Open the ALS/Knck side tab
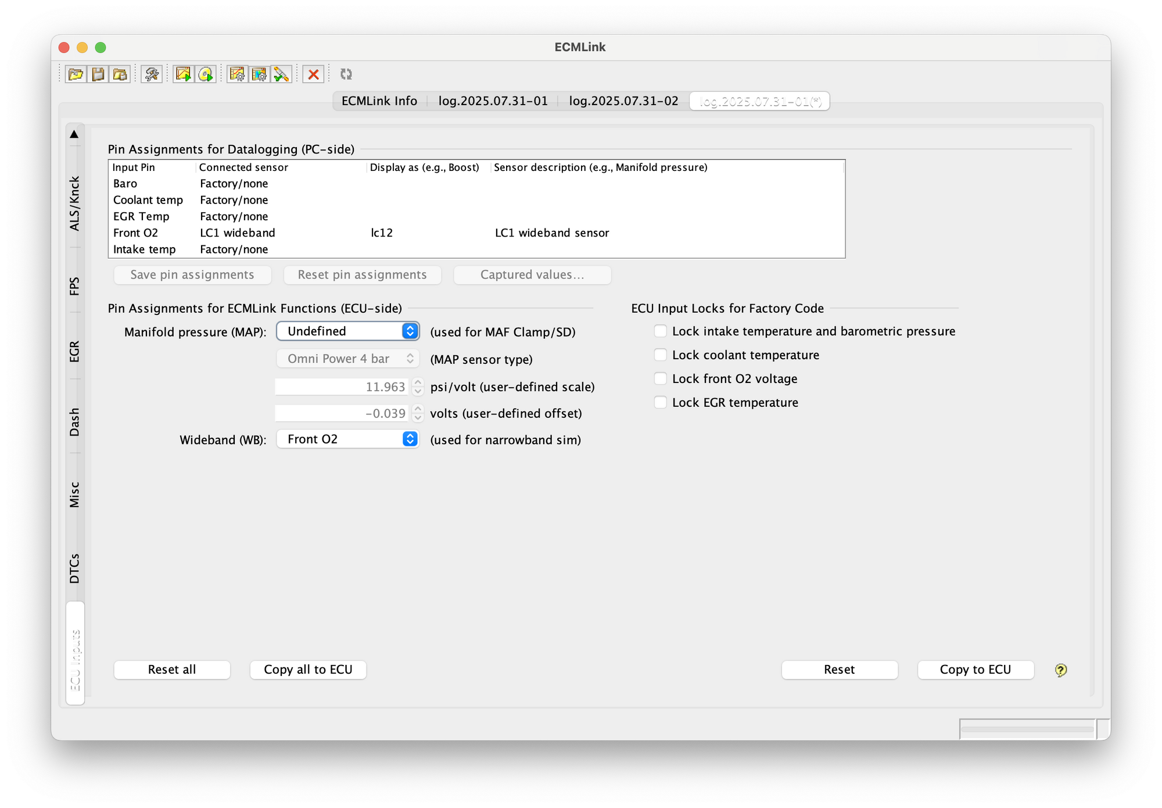This screenshot has height=808, width=1162. 74,203
